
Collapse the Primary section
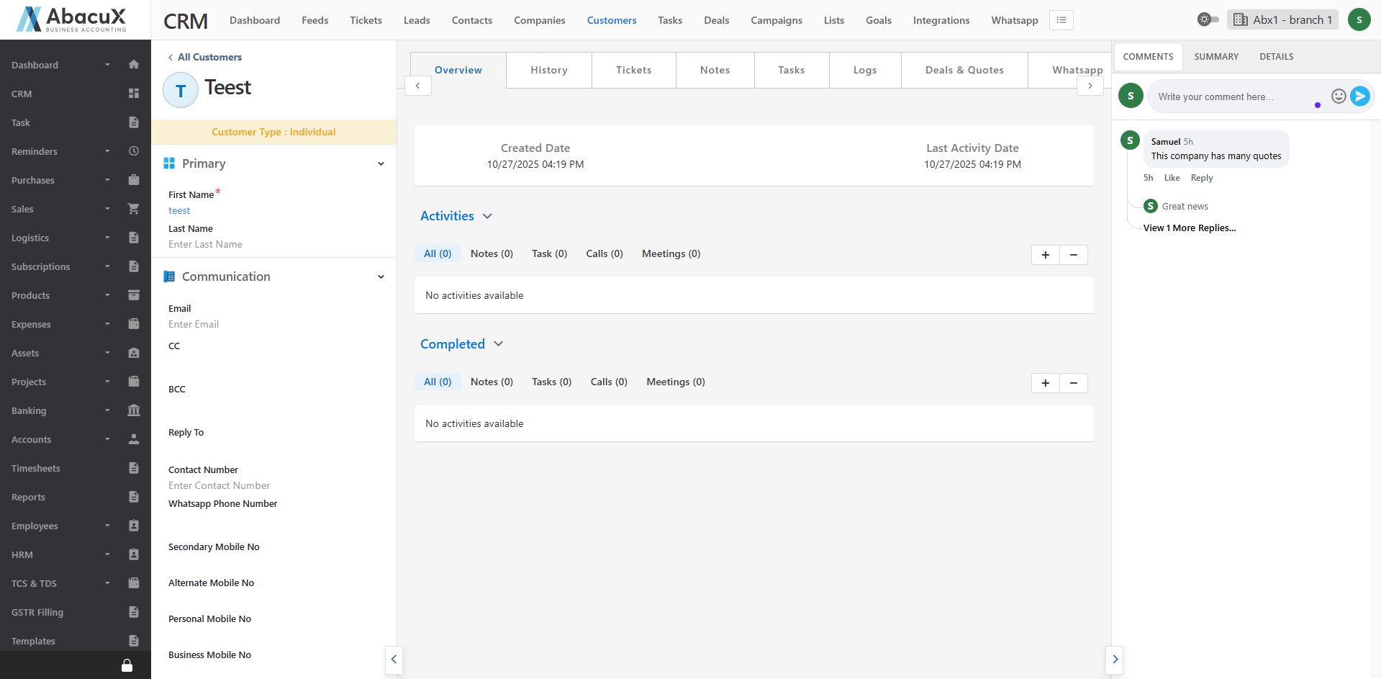[x=381, y=164]
